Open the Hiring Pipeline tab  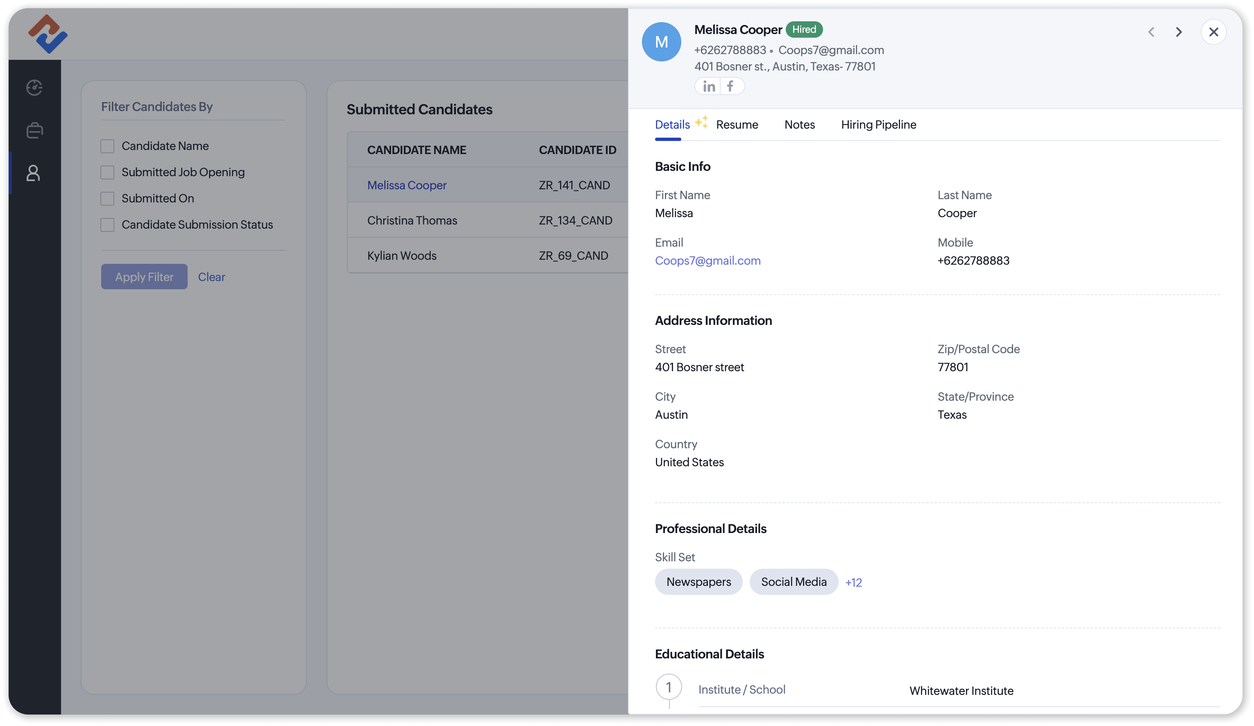coord(878,125)
